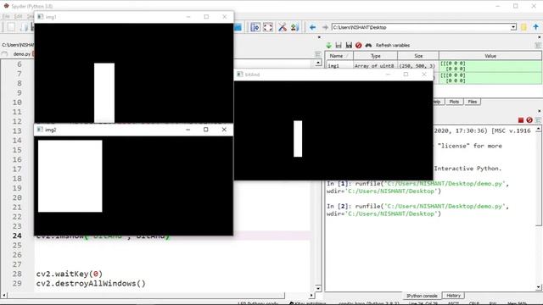This screenshot has height=305, width=543.
Task: Open second variable's green value cell
Action: 490,78
